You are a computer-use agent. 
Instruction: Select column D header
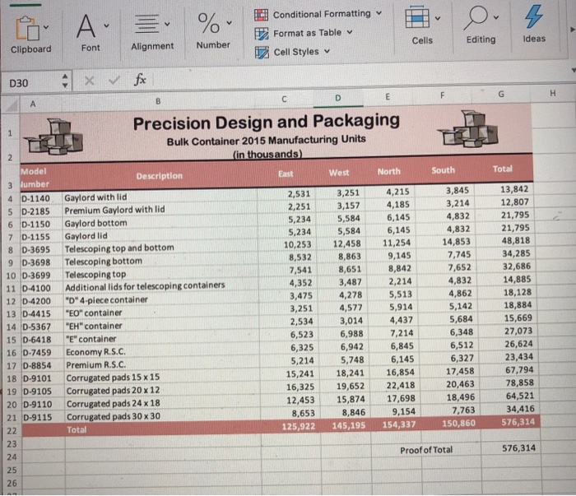pyautogui.click(x=338, y=98)
